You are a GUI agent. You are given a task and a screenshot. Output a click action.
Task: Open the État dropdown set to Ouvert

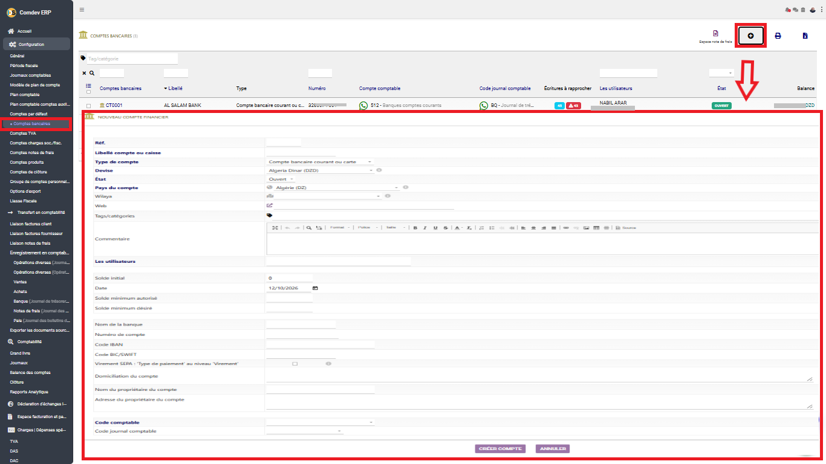pyautogui.click(x=281, y=179)
